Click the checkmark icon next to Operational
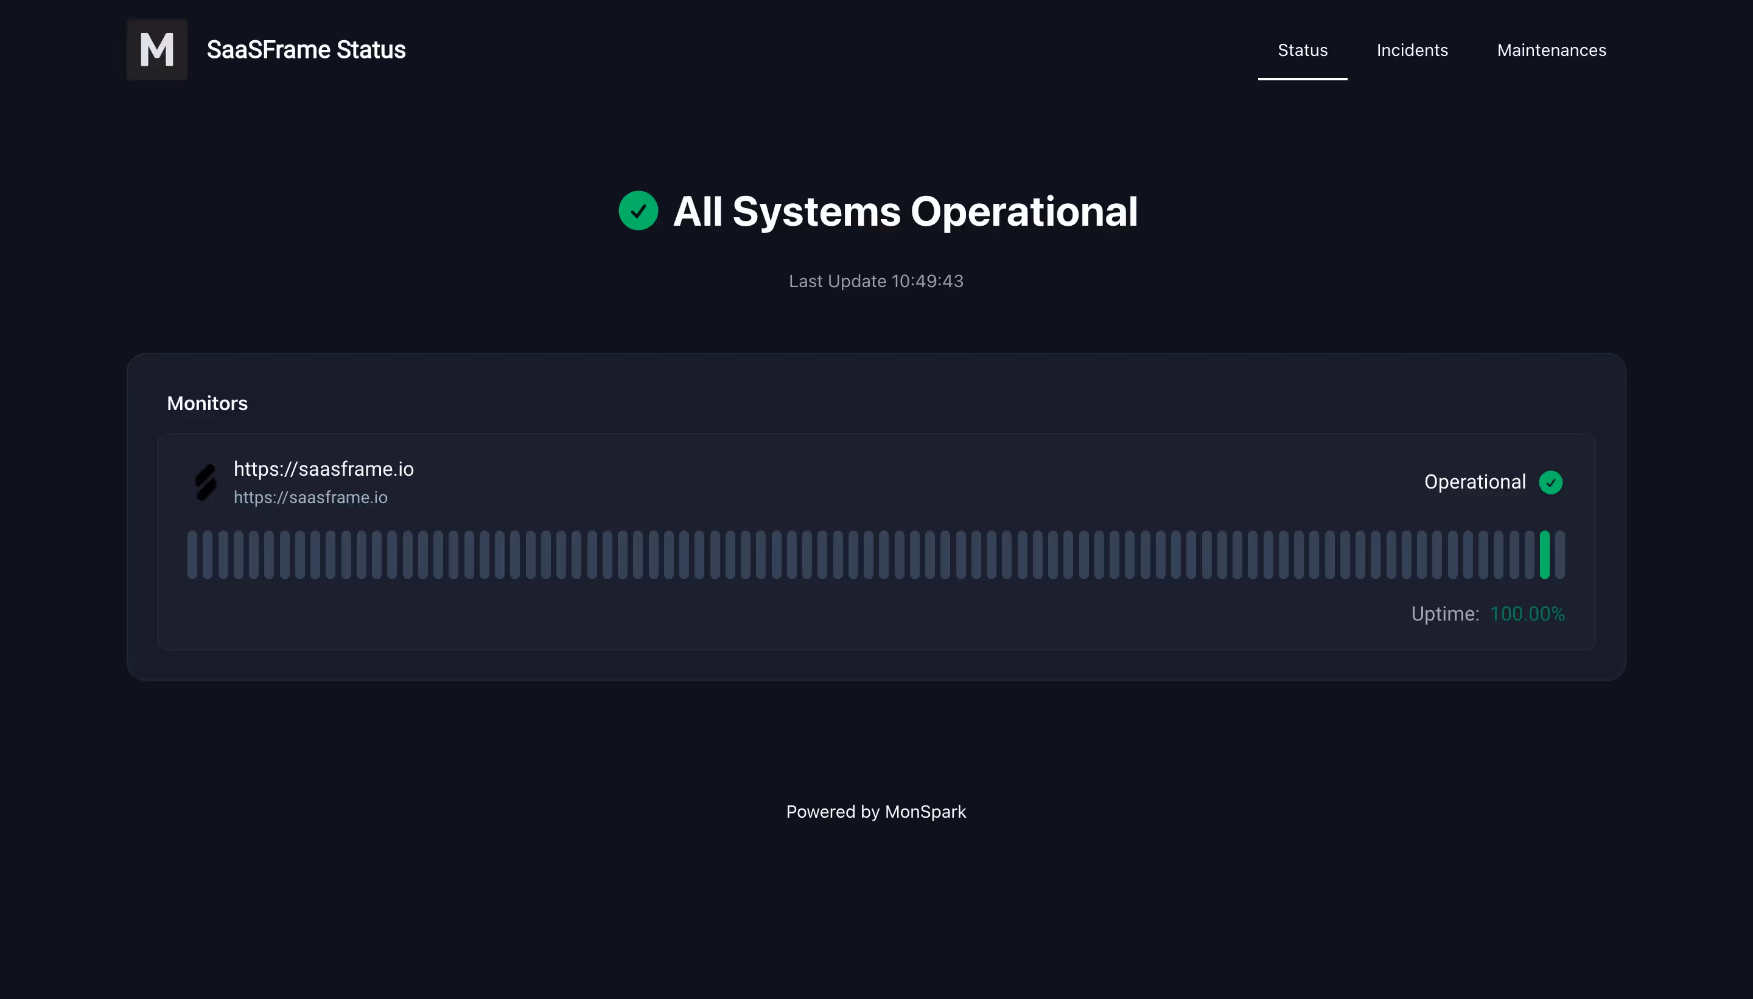 [1552, 482]
